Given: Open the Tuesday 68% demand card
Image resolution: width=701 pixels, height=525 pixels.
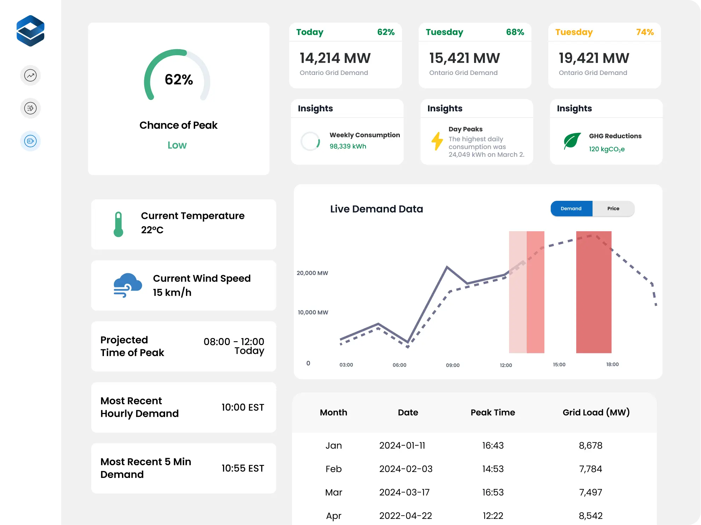Looking at the screenshot, I should 475,56.
